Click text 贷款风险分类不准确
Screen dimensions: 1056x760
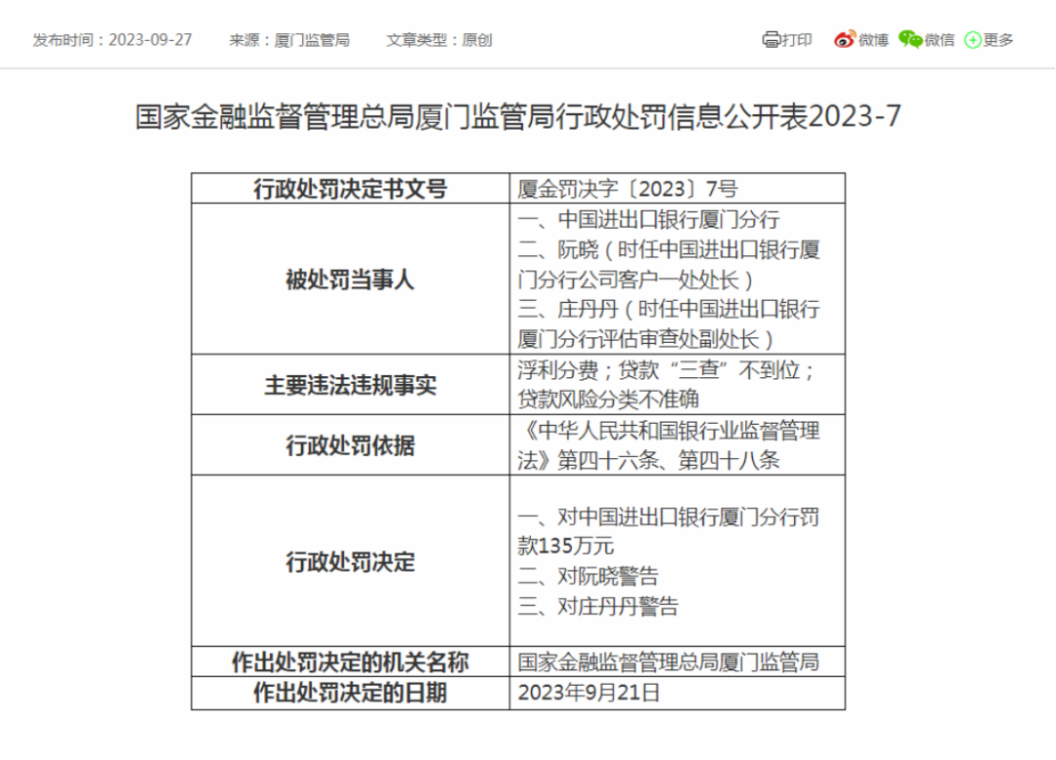[608, 400]
